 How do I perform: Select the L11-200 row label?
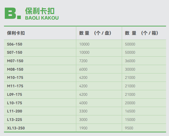(15, 111)
